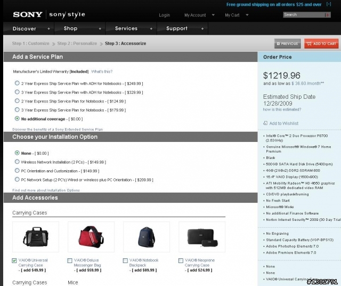Go back to Step 1: Customize

31,43
